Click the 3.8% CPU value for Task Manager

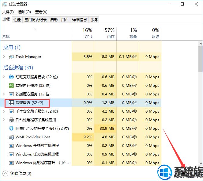[88, 57]
